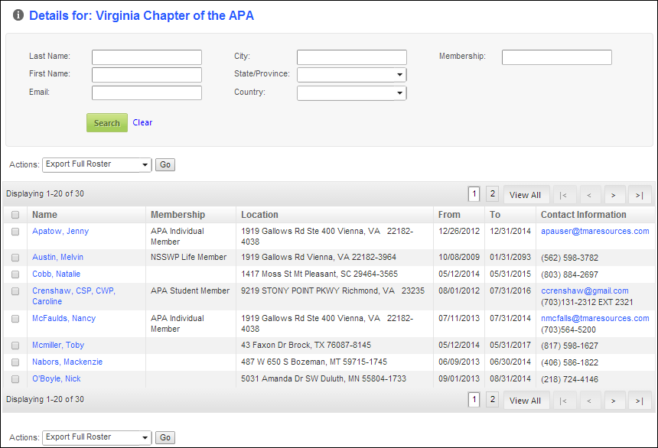Open McFaulds, Nancy member record

(x=64, y=318)
